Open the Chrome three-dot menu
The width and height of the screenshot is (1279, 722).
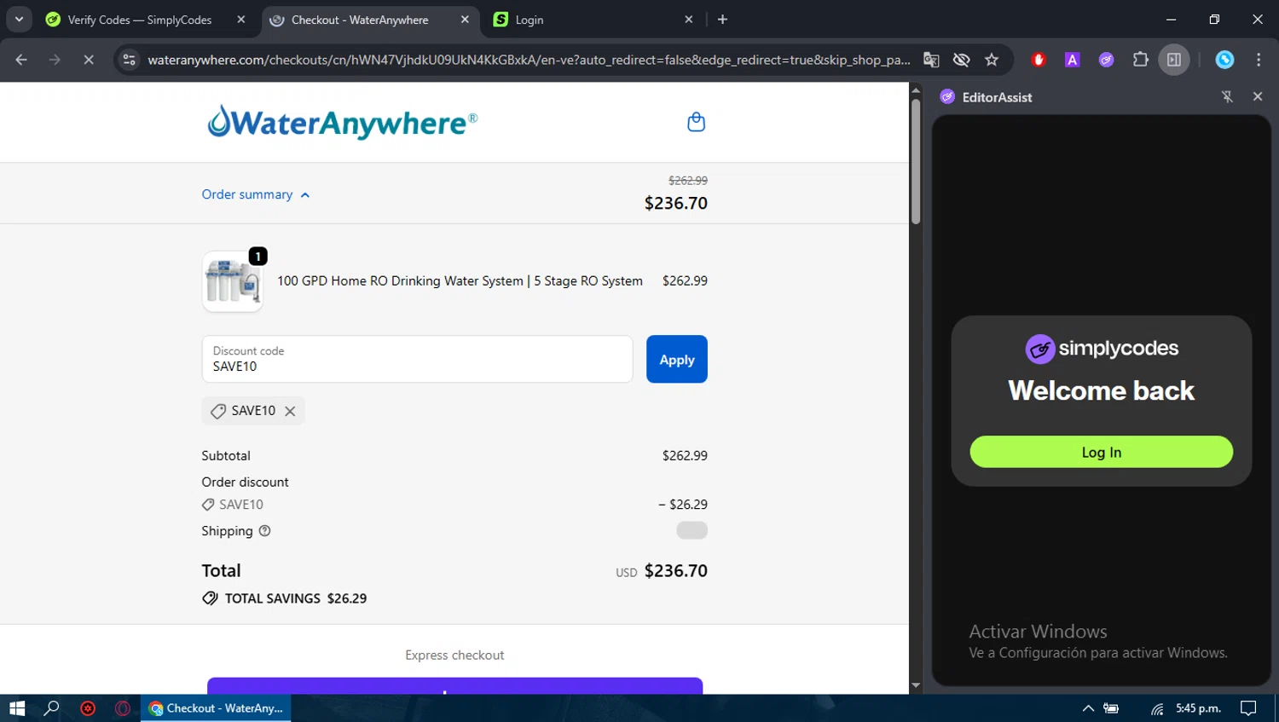tap(1259, 60)
